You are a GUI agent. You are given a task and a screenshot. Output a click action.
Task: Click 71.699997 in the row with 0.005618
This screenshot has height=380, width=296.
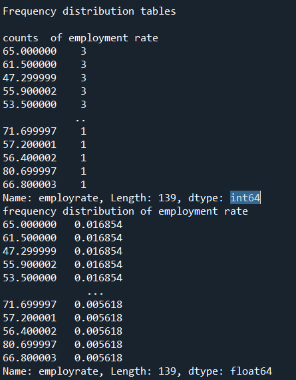click(29, 305)
